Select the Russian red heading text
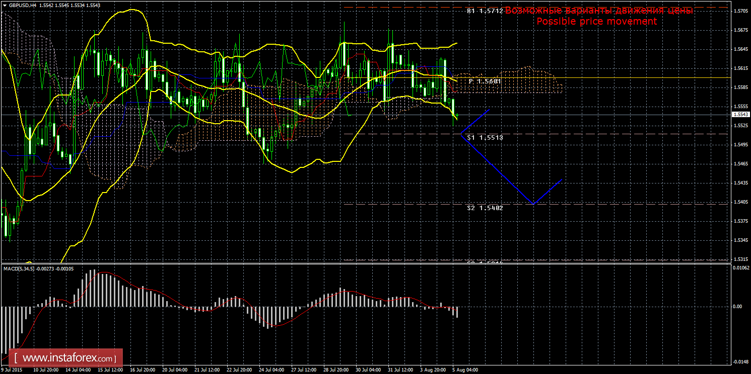751x374 pixels. pyautogui.click(x=598, y=11)
